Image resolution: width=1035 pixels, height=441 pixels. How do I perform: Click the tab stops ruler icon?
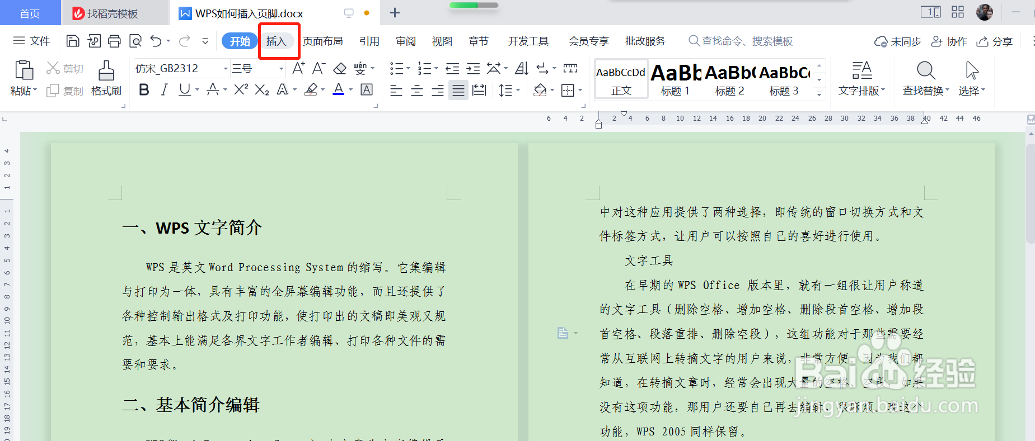point(570,69)
